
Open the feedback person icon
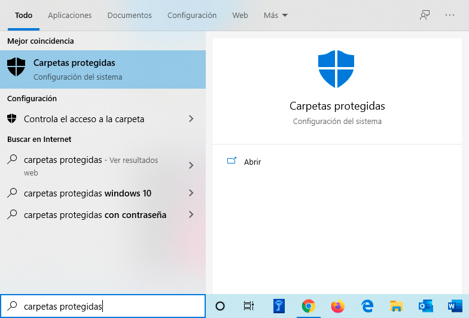(x=425, y=16)
